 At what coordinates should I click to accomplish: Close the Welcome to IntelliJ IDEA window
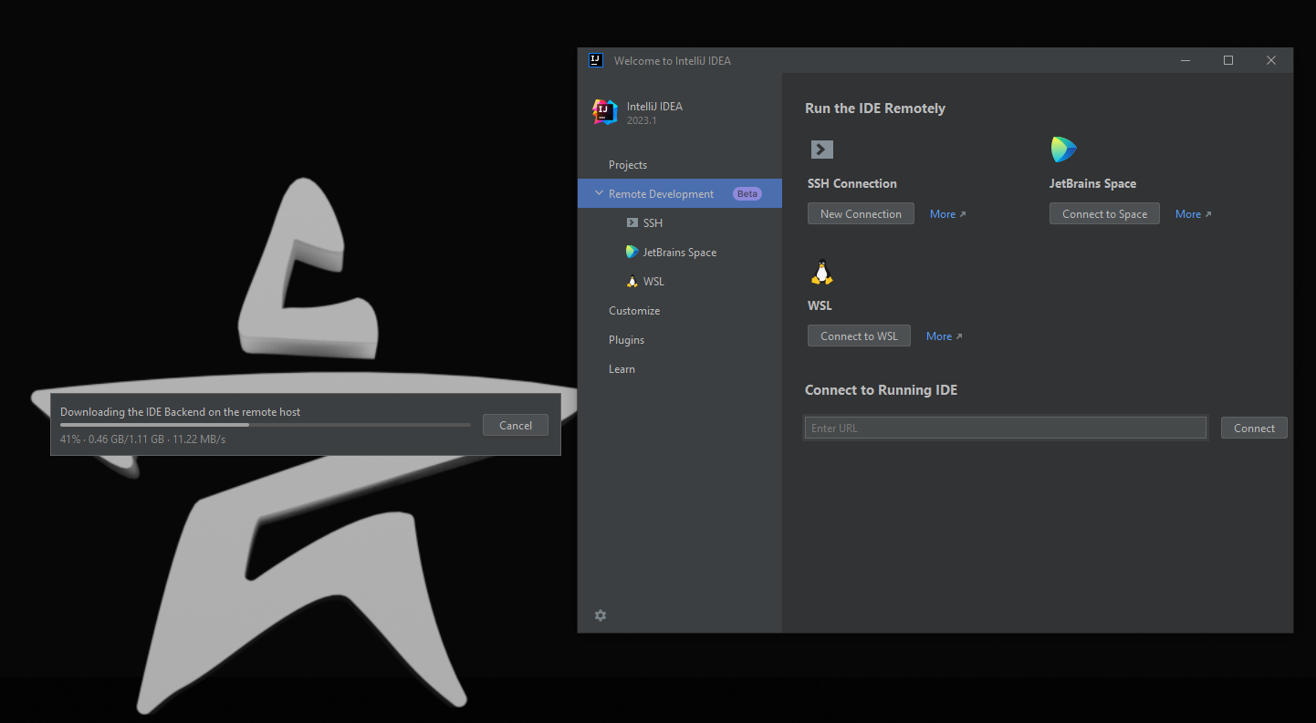point(1271,60)
